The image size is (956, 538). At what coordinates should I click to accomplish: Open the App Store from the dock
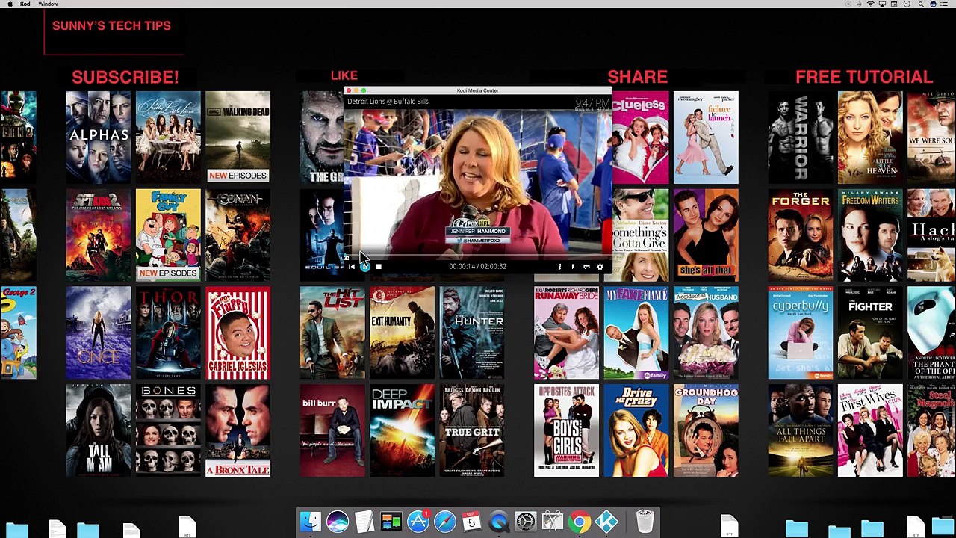[418, 521]
